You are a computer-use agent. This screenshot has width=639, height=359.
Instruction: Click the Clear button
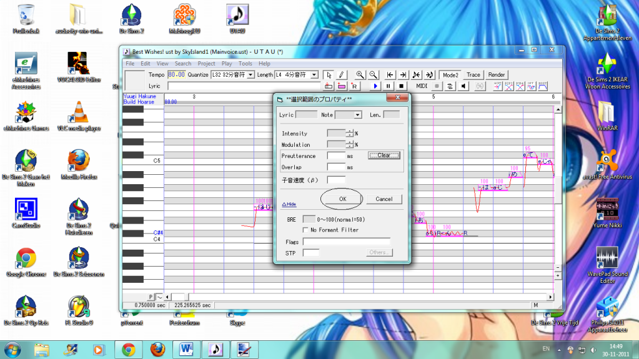click(384, 155)
